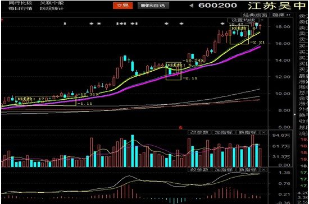309x204 pixels.
Task: Click the 12.00 price axis label
Action: point(283,77)
